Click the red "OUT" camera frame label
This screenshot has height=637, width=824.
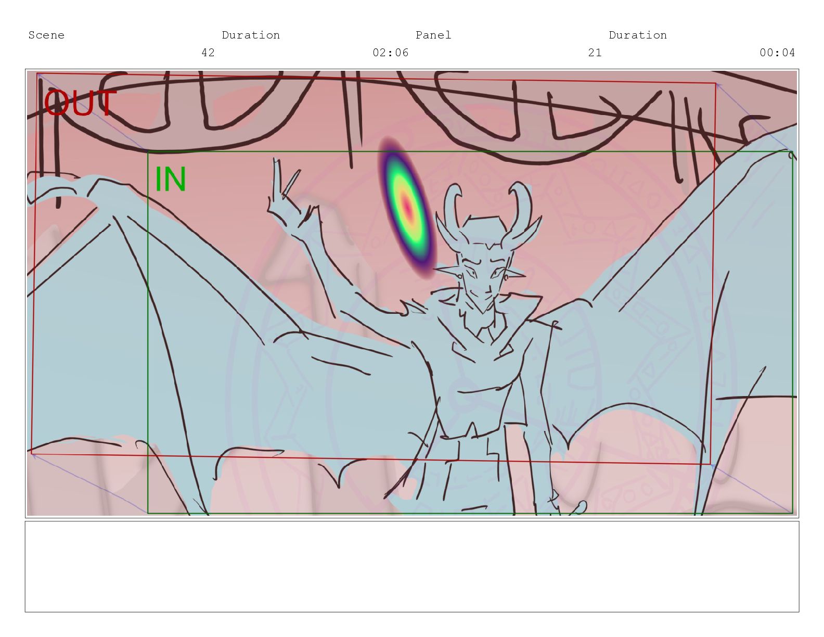tap(80, 103)
